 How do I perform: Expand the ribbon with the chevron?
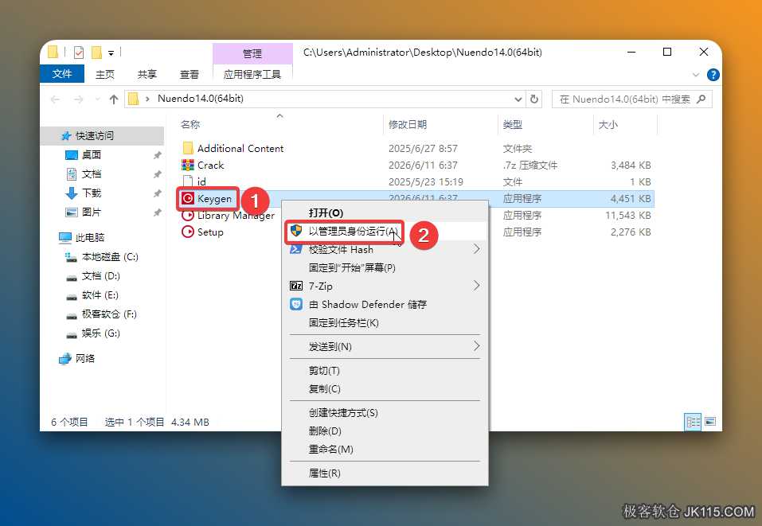pos(696,75)
